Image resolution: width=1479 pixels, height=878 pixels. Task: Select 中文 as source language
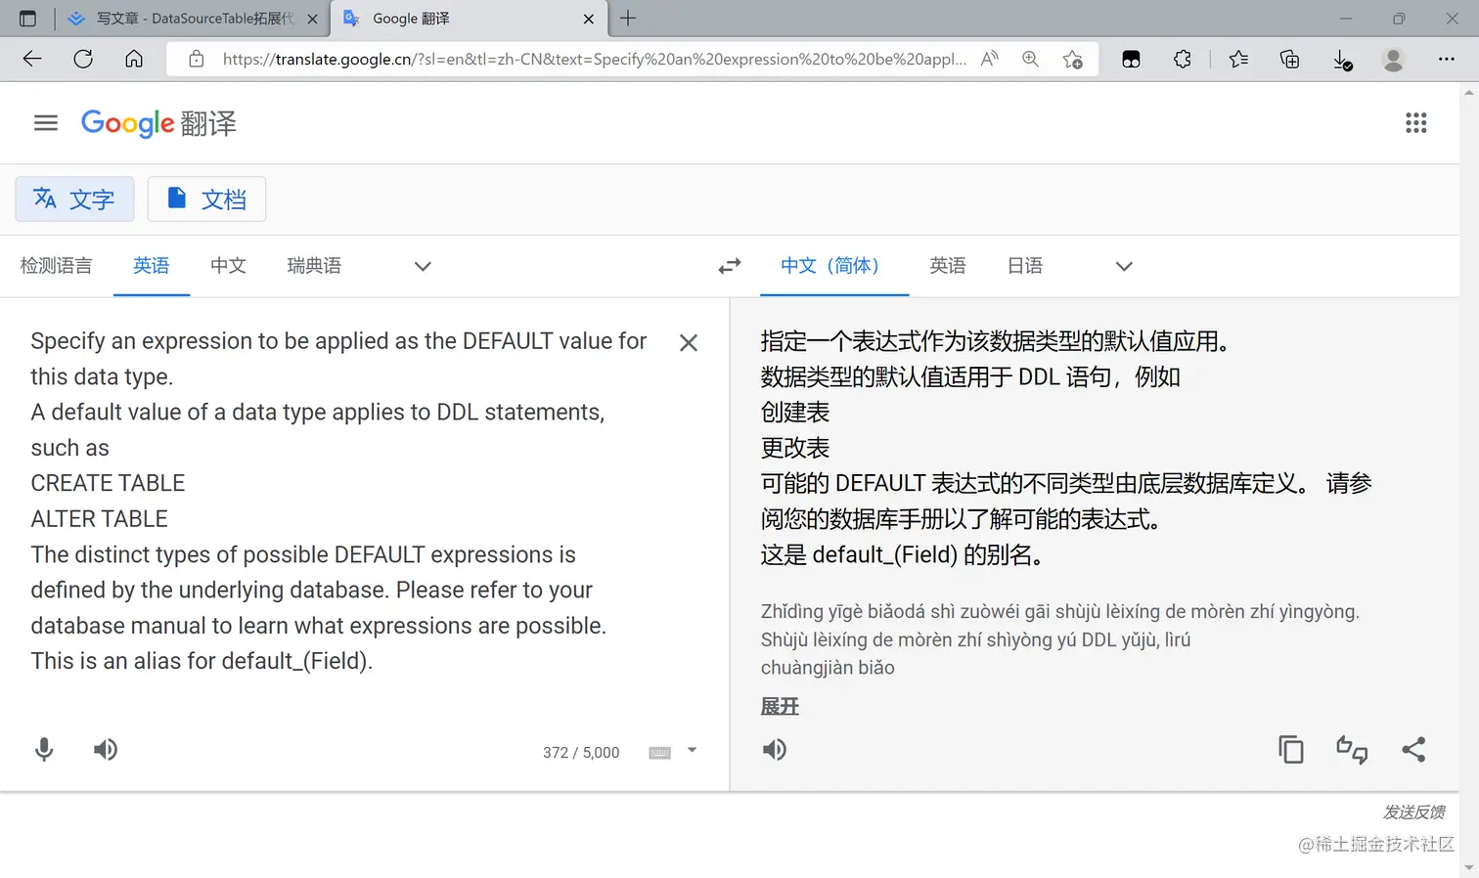228,266
